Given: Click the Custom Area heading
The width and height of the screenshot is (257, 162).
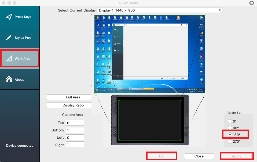Looking at the screenshot, I should (73, 115).
